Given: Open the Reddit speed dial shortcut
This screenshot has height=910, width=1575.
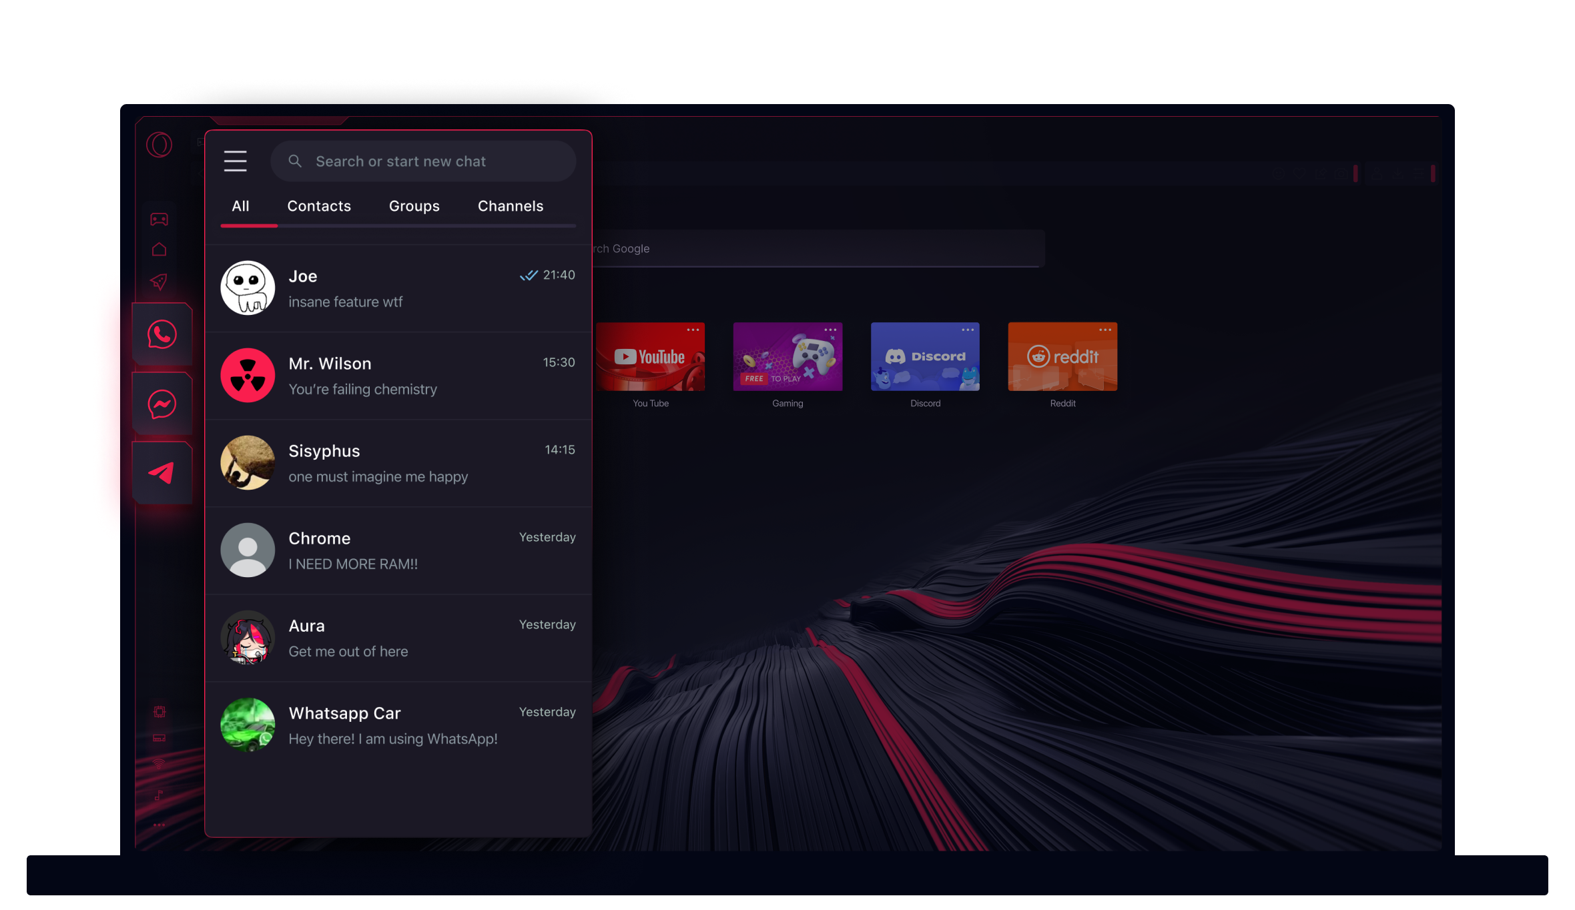Looking at the screenshot, I should pyautogui.click(x=1062, y=356).
